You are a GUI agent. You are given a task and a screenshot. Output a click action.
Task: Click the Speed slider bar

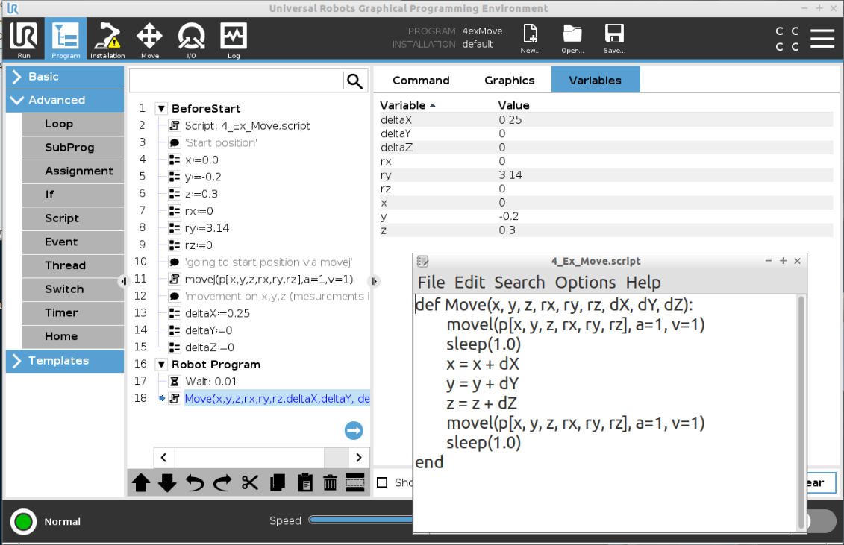click(360, 520)
